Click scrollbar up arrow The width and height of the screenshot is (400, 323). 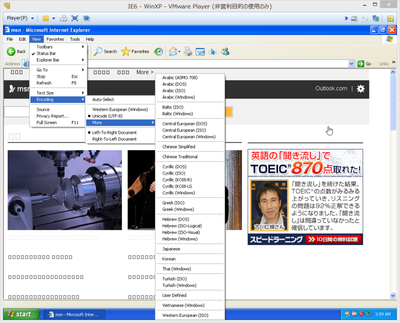point(393,72)
